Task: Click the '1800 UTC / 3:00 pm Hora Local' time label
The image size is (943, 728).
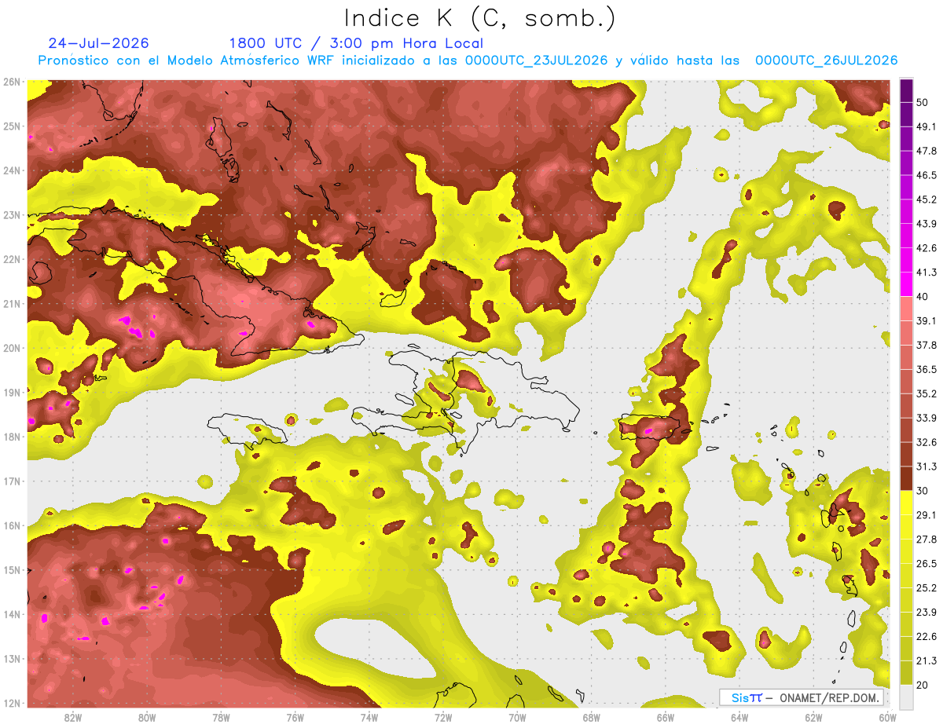Action: point(356,43)
